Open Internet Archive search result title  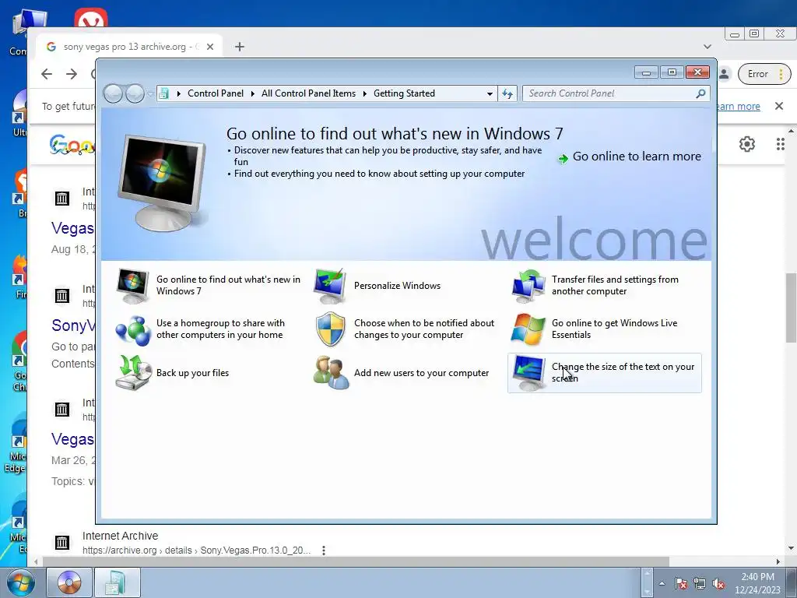click(x=120, y=536)
